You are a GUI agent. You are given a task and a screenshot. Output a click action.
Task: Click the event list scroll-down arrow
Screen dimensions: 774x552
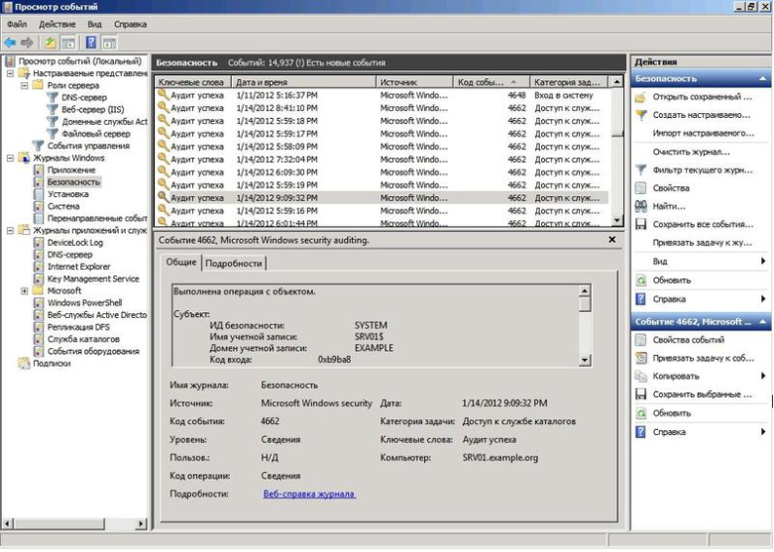click(617, 221)
